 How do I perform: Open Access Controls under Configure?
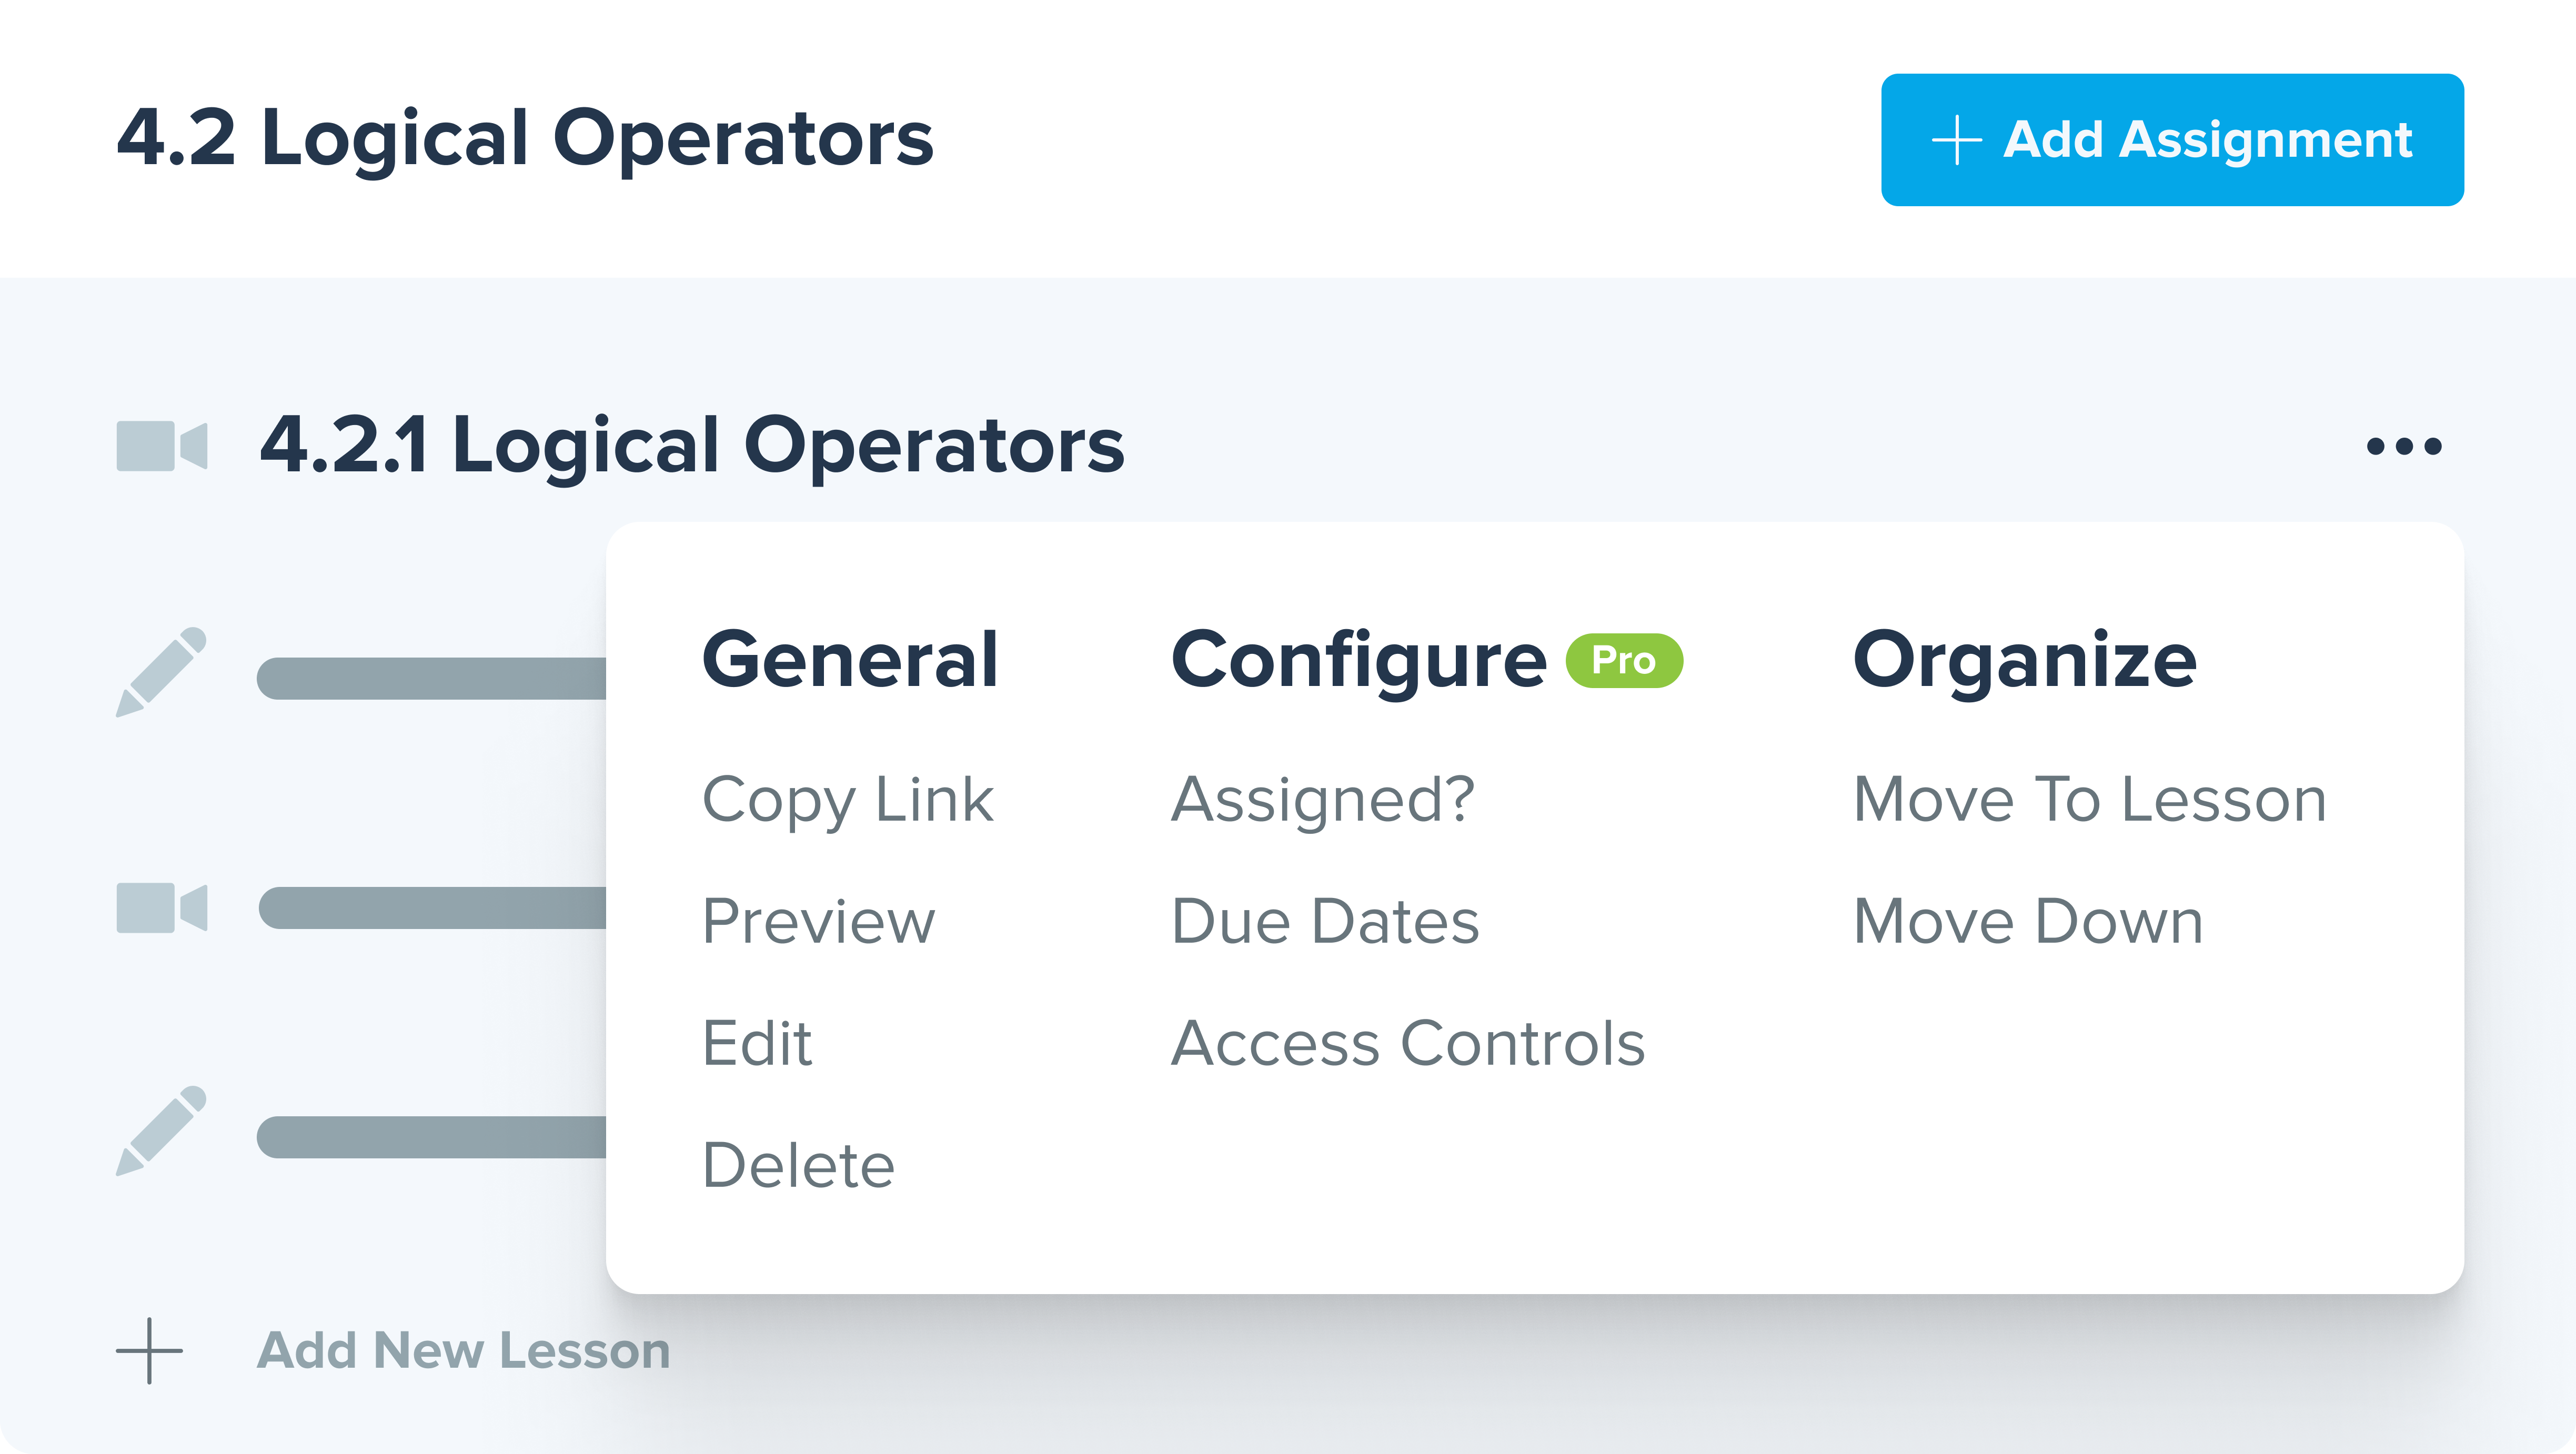click(1407, 1043)
